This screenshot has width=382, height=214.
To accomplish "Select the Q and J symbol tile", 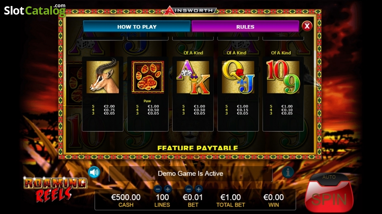I will coord(238,77).
